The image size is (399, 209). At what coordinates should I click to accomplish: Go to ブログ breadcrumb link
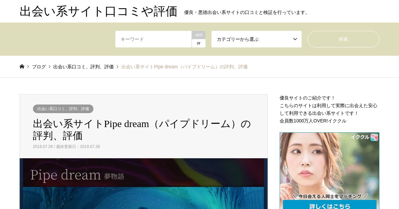point(39,67)
